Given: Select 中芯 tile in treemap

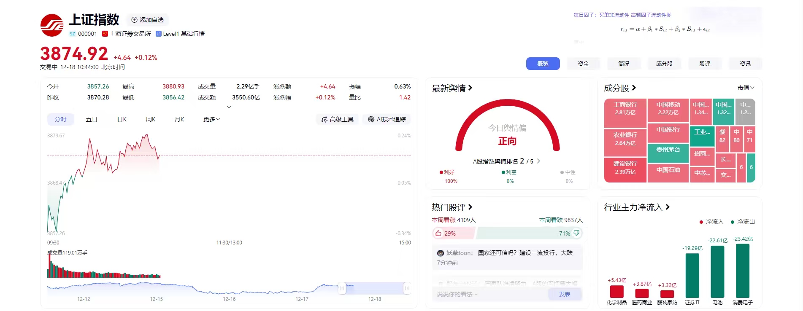Looking at the screenshot, I should 702,174.
